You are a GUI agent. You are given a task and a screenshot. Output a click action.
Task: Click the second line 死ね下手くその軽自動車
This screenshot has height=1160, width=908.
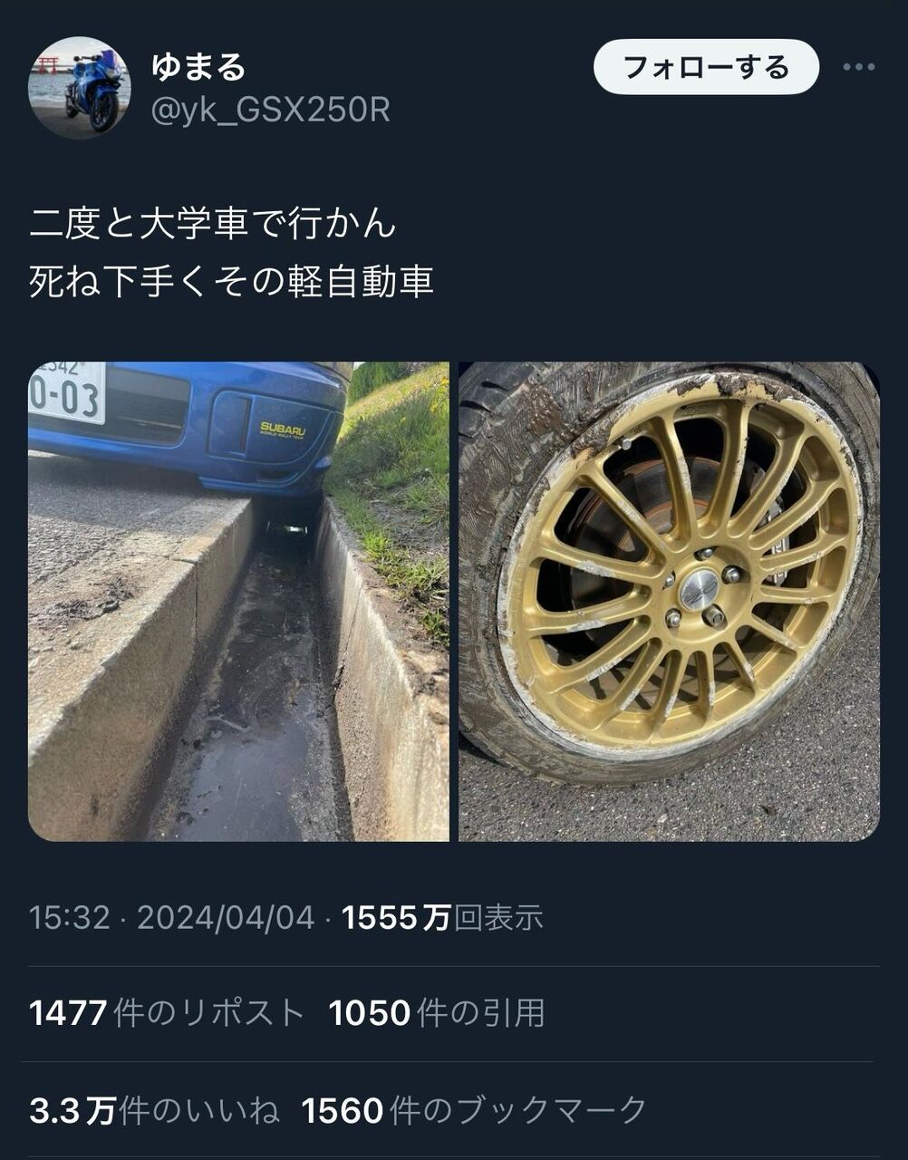pos(232,282)
